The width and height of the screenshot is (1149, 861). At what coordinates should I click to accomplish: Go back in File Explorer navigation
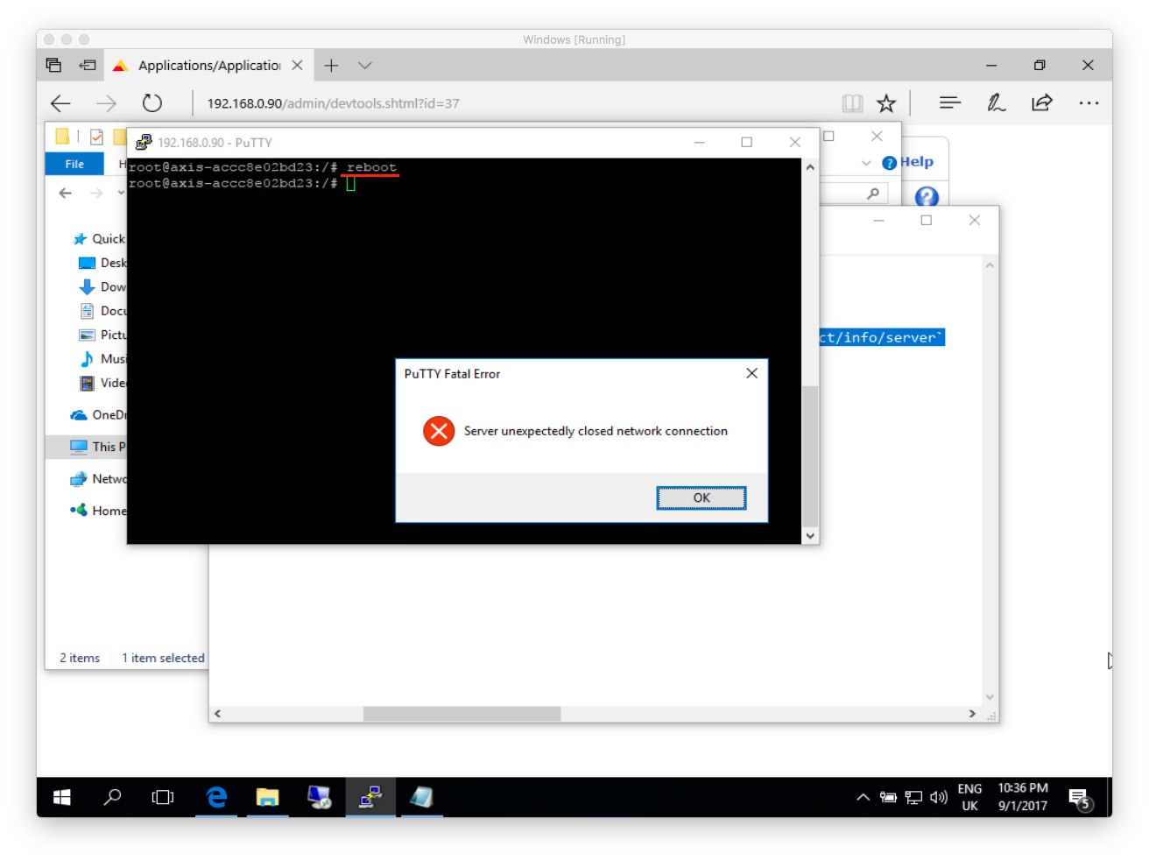point(66,193)
